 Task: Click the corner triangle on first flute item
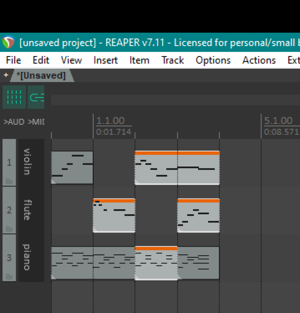[95, 230]
